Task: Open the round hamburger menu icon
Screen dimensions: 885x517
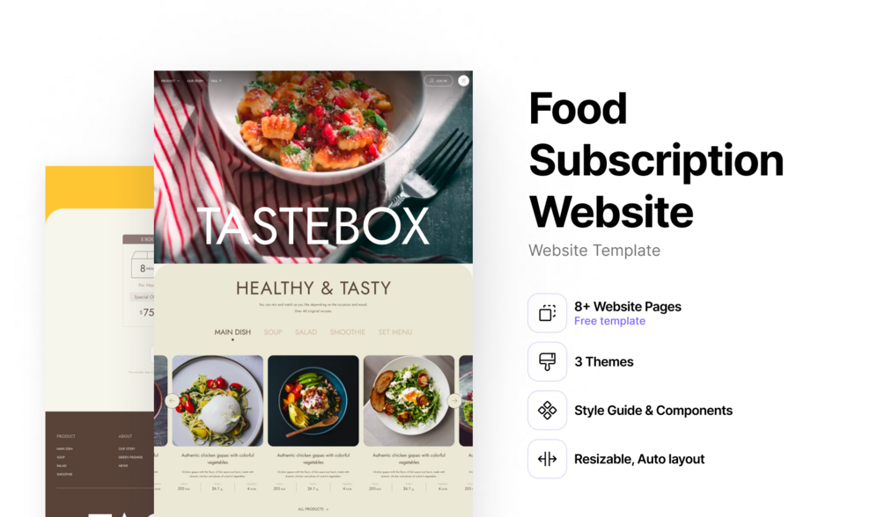Action: (x=463, y=81)
